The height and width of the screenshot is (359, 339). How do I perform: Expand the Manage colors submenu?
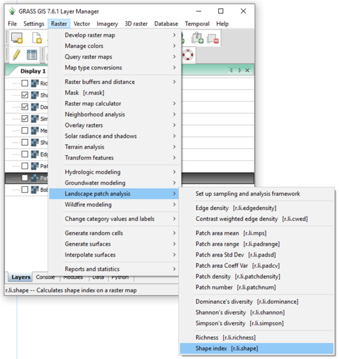pos(115,46)
